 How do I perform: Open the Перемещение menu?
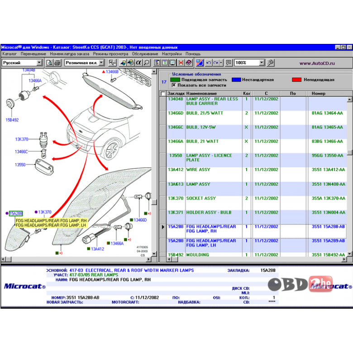pos(33,54)
